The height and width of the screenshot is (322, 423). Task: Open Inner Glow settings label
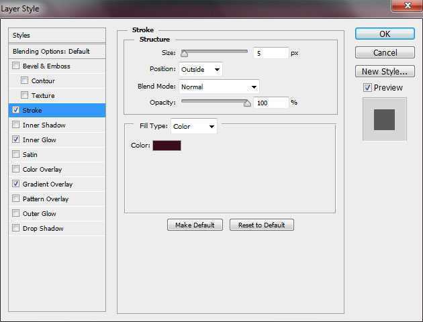[40, 140]
